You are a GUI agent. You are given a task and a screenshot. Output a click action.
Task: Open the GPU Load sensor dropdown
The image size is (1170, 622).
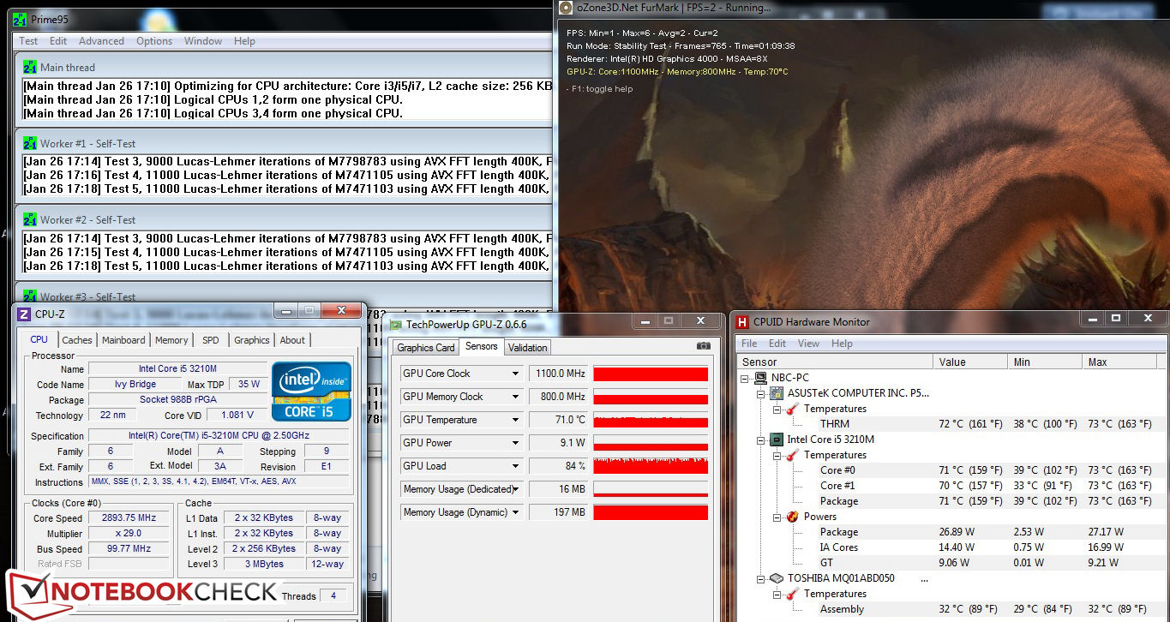pyautogui.click(x=516, y=466)
